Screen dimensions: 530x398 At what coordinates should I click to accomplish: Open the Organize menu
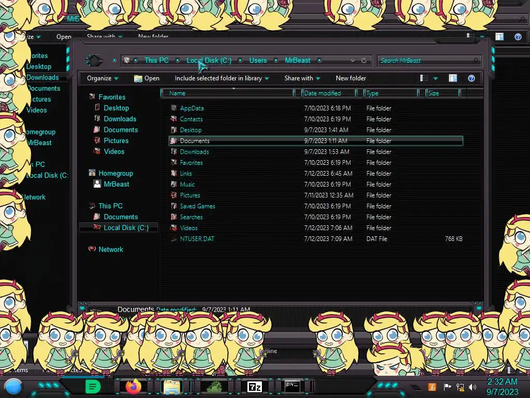point(102,78)
